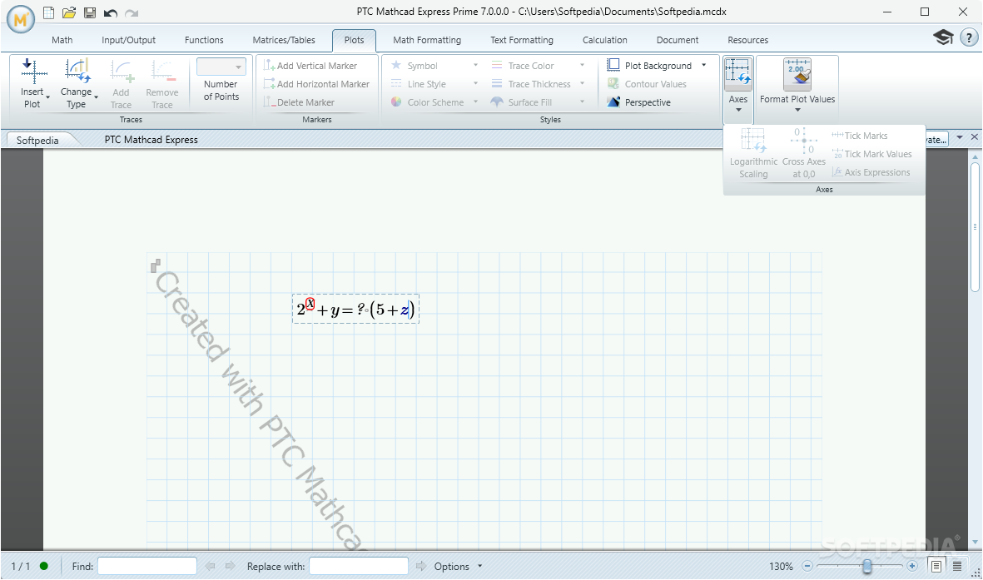
Task: Open file using the folder icon
Action: (69, 12)
